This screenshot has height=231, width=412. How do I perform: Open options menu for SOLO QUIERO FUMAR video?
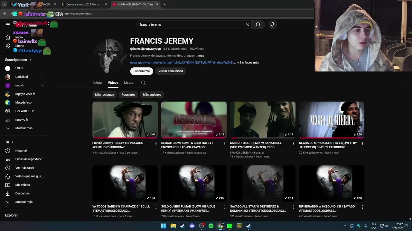click(225, 207)
